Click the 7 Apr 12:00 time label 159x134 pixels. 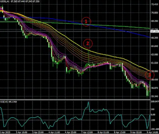pos(87,132)
